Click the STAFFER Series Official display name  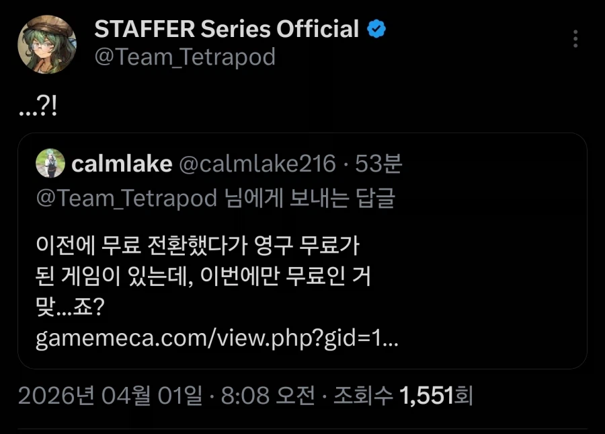(x=225, y=28)
